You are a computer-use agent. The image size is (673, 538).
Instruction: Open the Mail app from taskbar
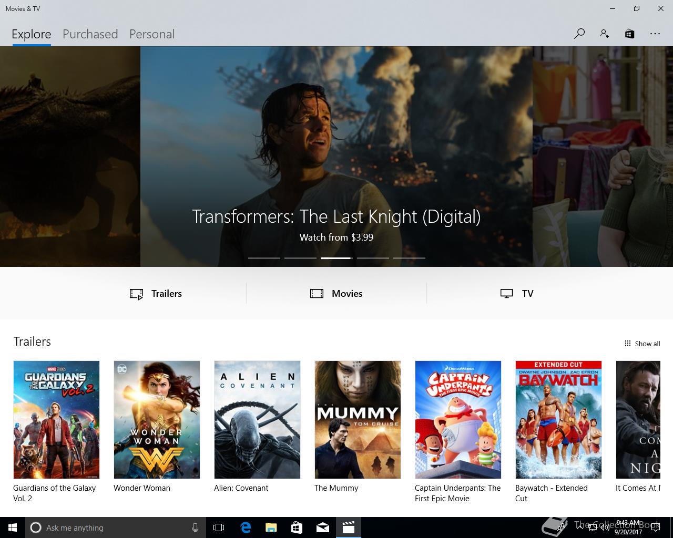[x=323, y=527]
